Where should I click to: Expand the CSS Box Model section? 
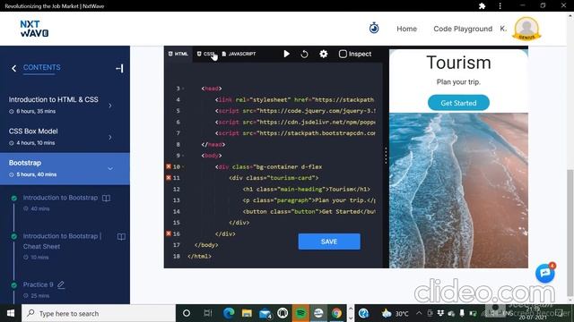coord(65,137)
